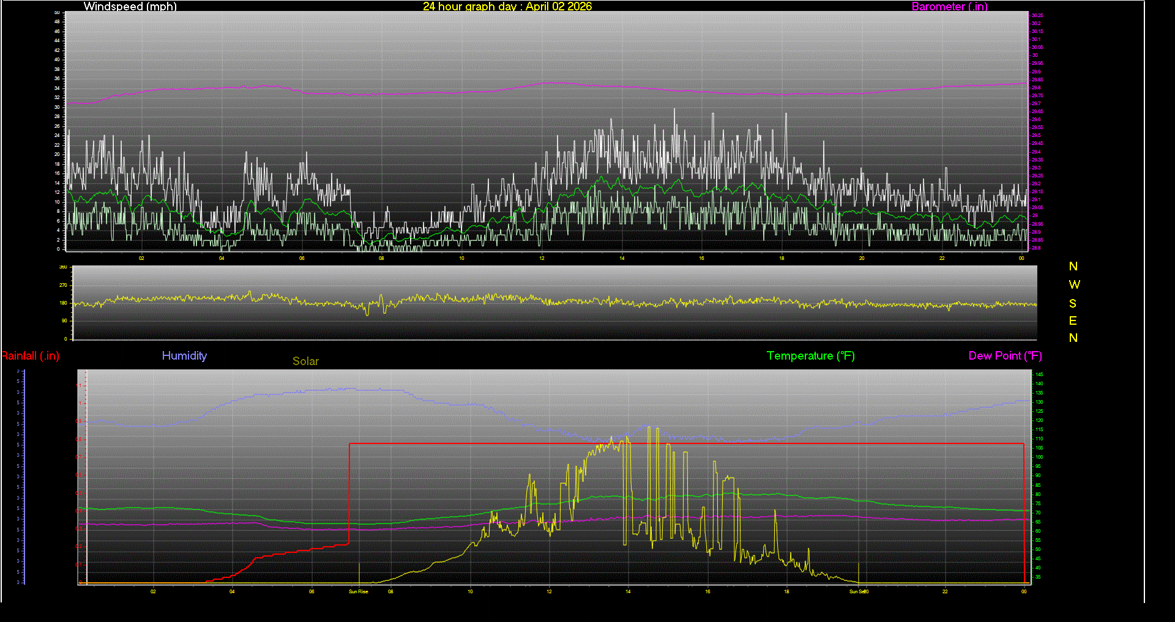
Task: Open the N compass direction label
Action: (x=1072, y=266)
